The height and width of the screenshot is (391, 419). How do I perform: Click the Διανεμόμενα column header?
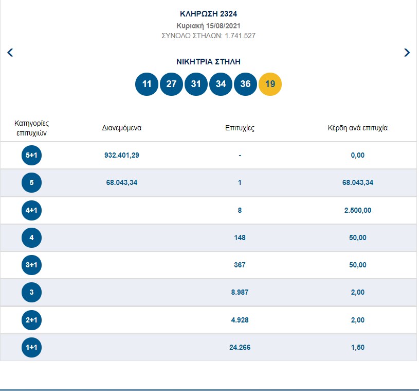pyautogui.click(x=121, y=128)
